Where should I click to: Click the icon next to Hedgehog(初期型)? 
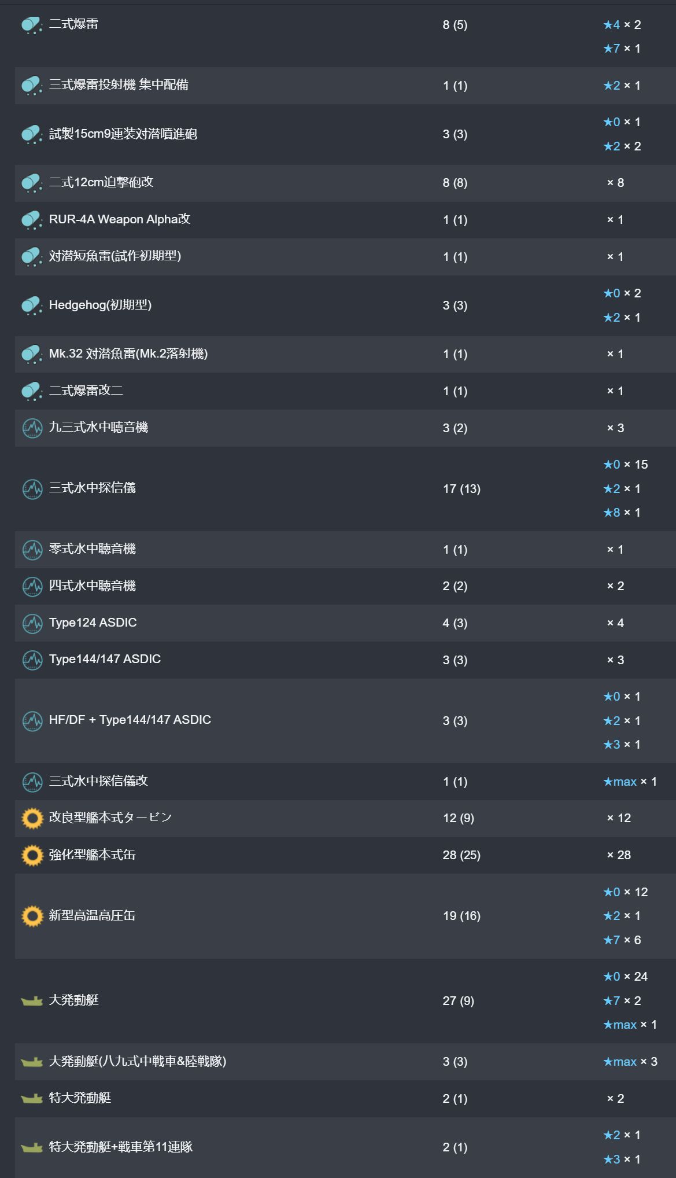click(32, 305)
